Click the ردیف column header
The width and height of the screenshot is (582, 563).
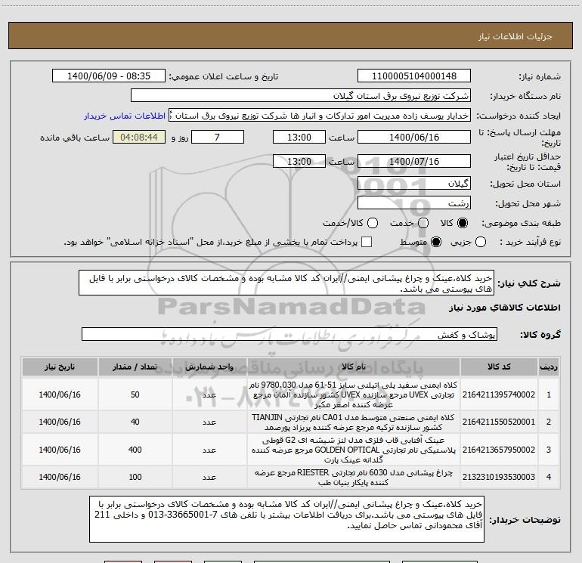[x=549, y=367]
